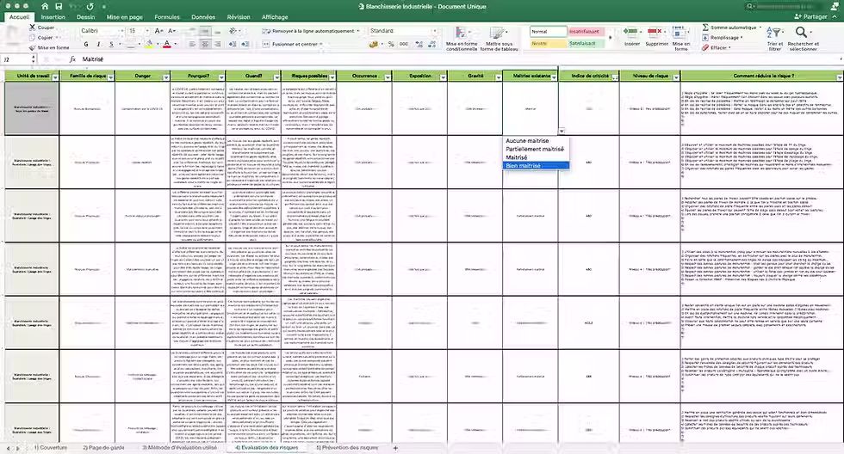The width and height of the screenshot is (844, 454).
Task: Click the Redo arrow icon
Action: tap(90, 6)
